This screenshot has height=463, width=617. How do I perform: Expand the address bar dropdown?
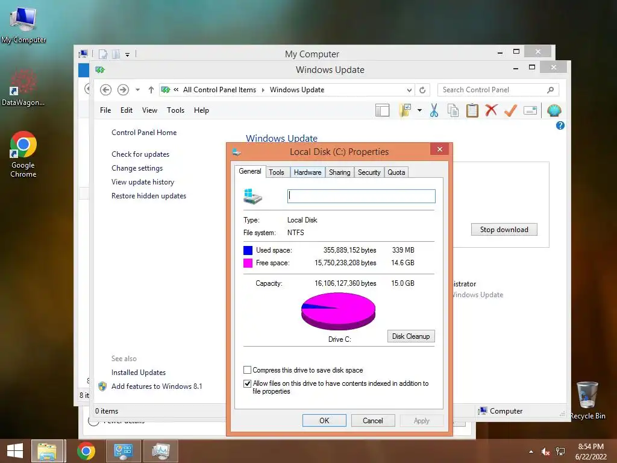(409, 90)
